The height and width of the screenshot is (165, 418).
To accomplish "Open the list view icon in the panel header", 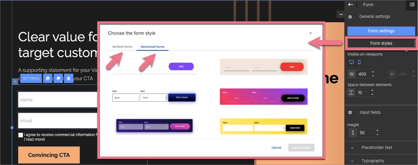I will [412, 5].
